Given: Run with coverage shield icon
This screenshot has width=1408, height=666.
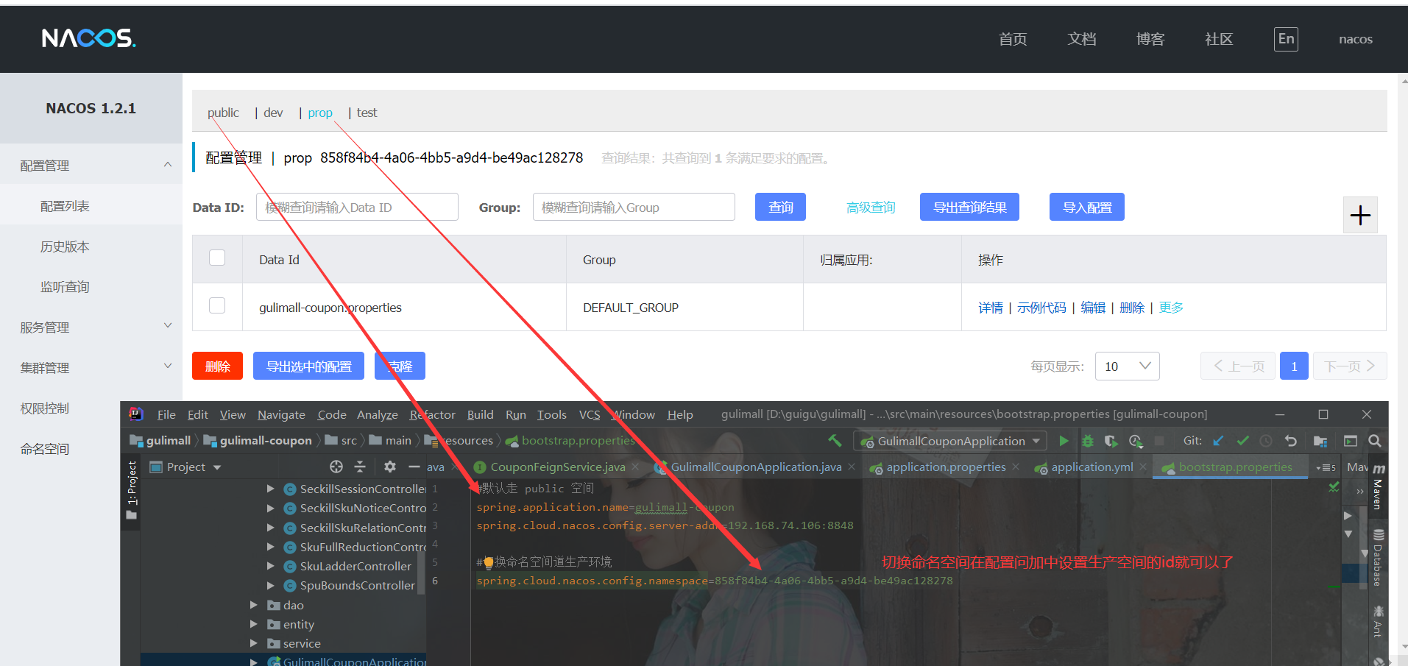Looking at the screenshot, I should click(1111, 441).
